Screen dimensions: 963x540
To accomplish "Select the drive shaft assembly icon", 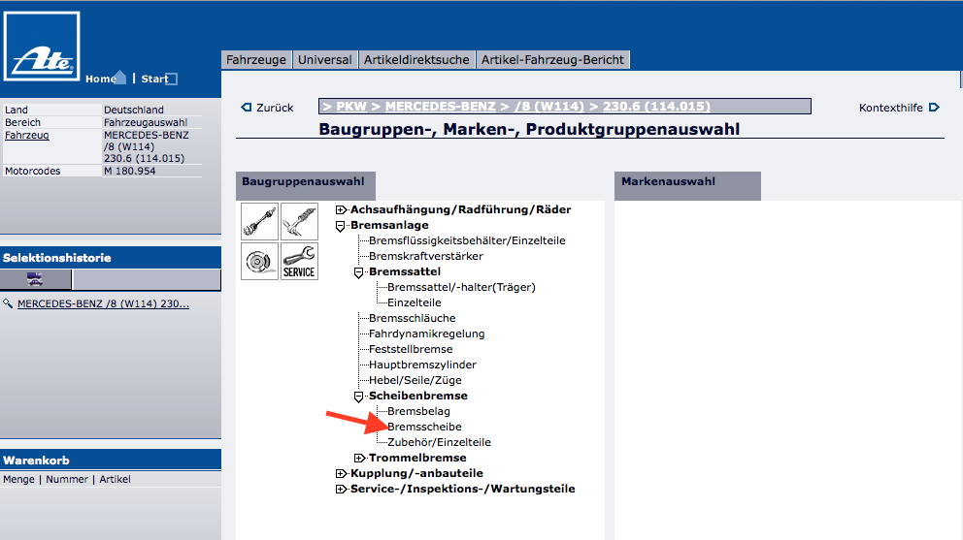I will (x=259, y=221).
